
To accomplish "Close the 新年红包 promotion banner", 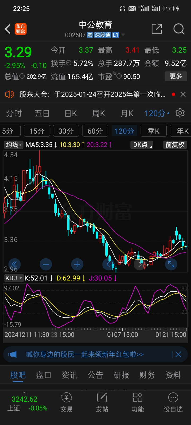I will (178, 354).
